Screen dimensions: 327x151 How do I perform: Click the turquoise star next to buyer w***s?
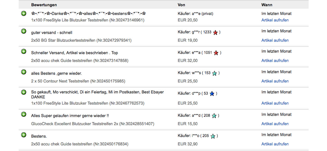[x=214, y=73]
